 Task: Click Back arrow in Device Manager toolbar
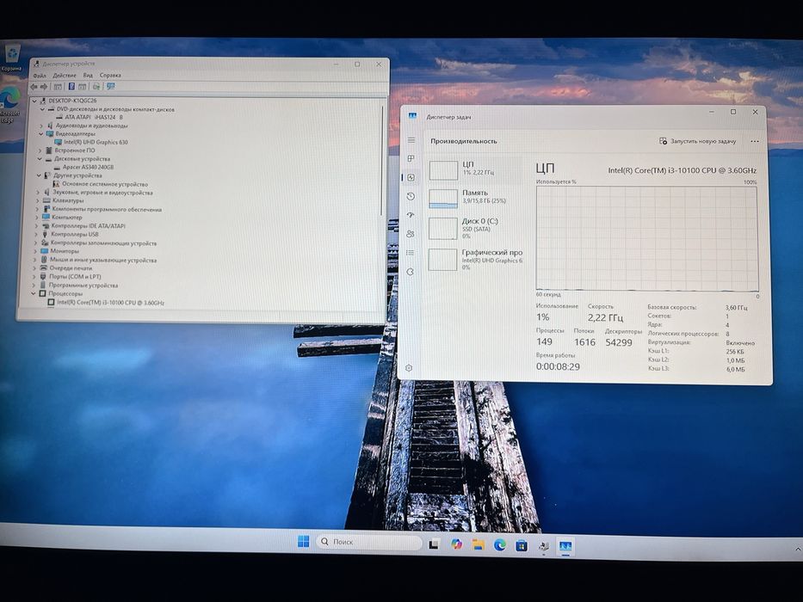[34, 87]
